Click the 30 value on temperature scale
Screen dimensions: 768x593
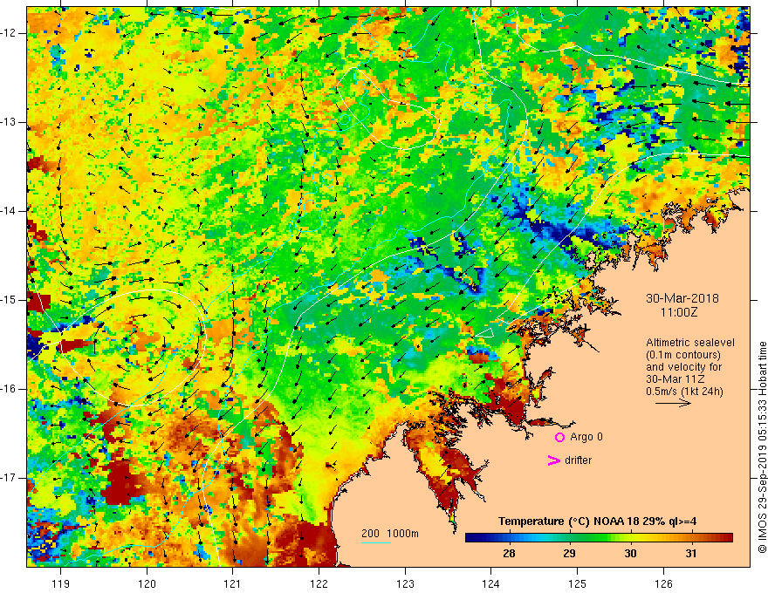(630, 554)
